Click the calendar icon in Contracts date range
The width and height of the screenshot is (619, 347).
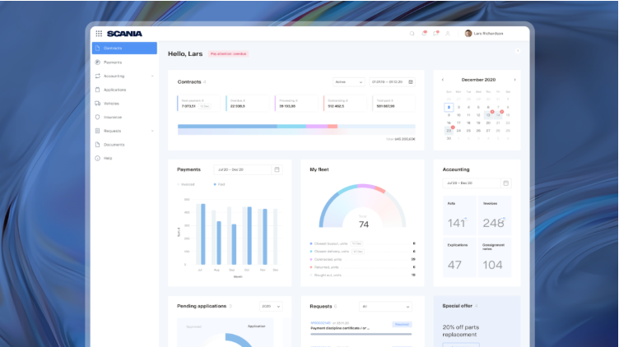[x=411, y=82]
